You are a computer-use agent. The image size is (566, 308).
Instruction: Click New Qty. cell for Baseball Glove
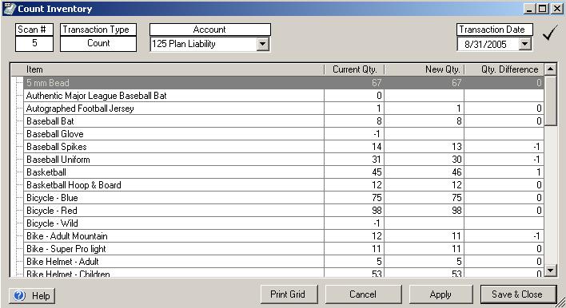tap(424, 134)
